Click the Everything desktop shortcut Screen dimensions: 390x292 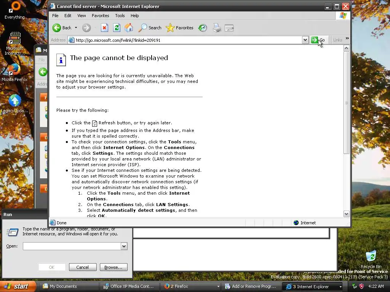(15, 10)
